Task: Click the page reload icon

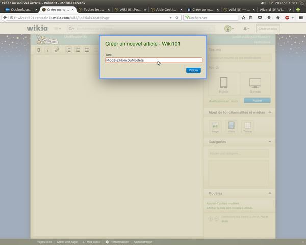Action: (177, 18)
